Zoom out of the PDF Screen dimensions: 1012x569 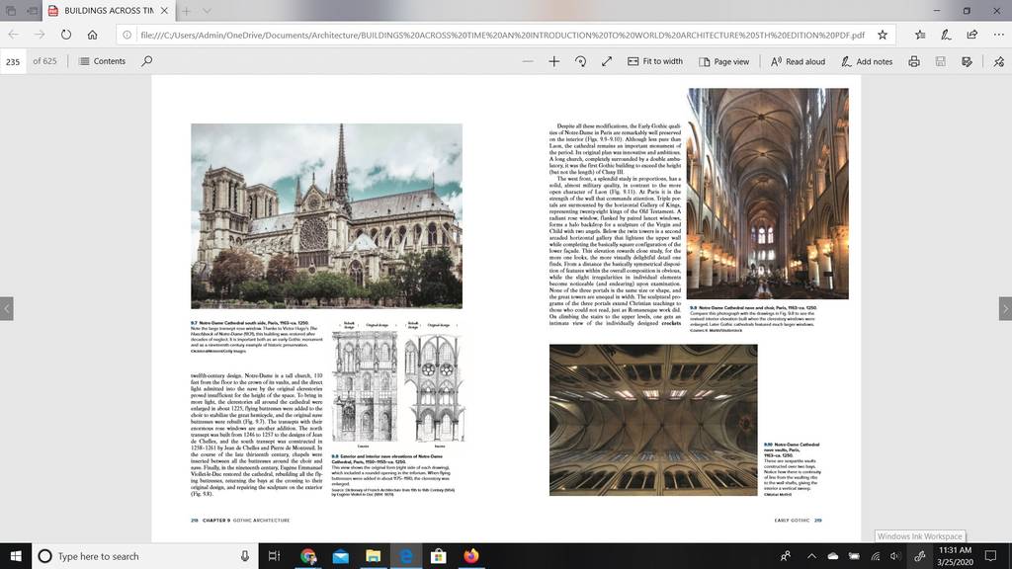click(x=528, y=61)
